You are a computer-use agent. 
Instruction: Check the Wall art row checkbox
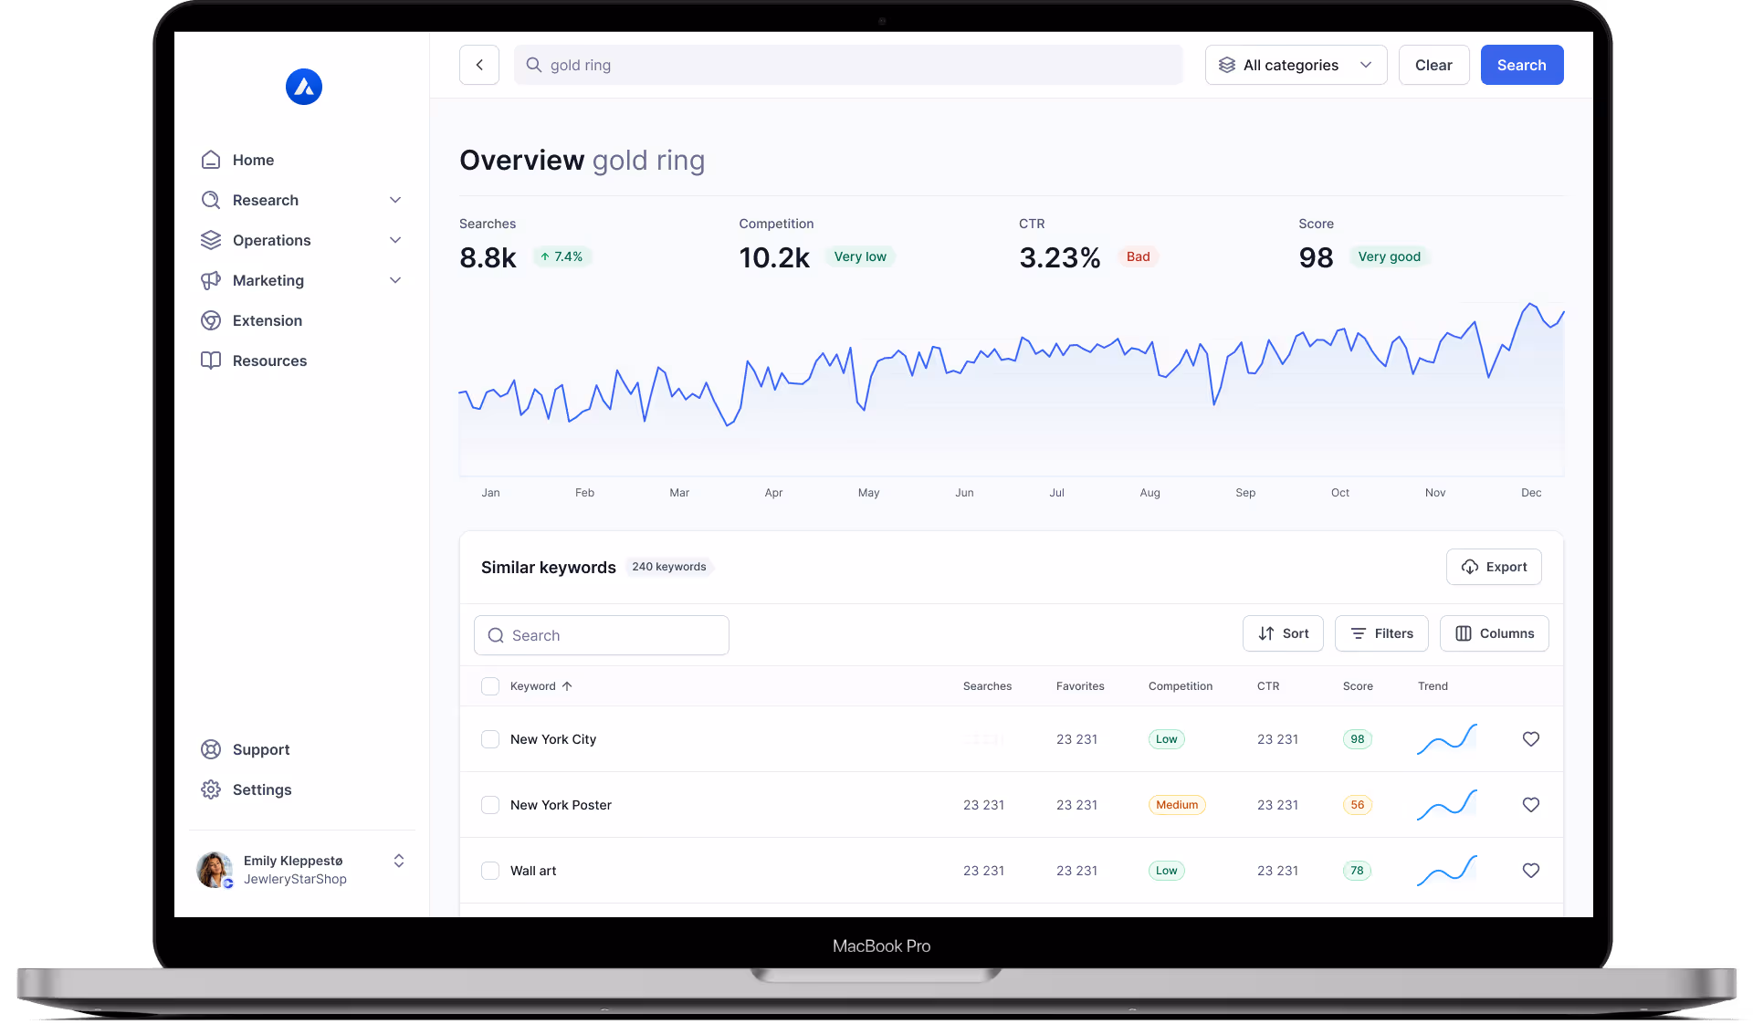(x=490, y=871)
